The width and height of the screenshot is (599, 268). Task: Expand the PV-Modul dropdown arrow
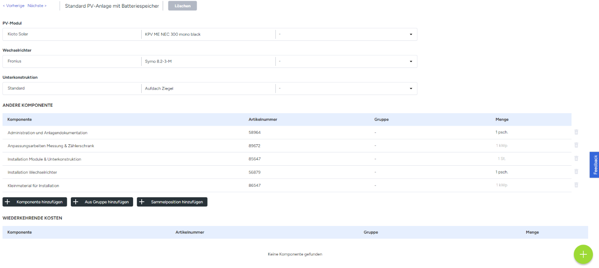point(411,34)
